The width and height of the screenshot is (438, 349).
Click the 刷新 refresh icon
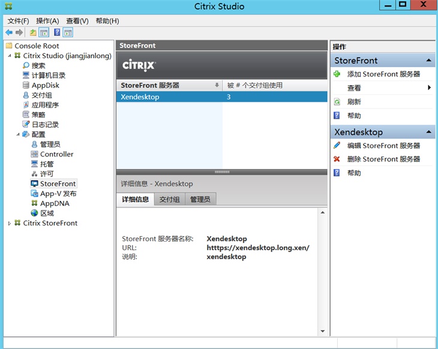(x=337, y=101)
